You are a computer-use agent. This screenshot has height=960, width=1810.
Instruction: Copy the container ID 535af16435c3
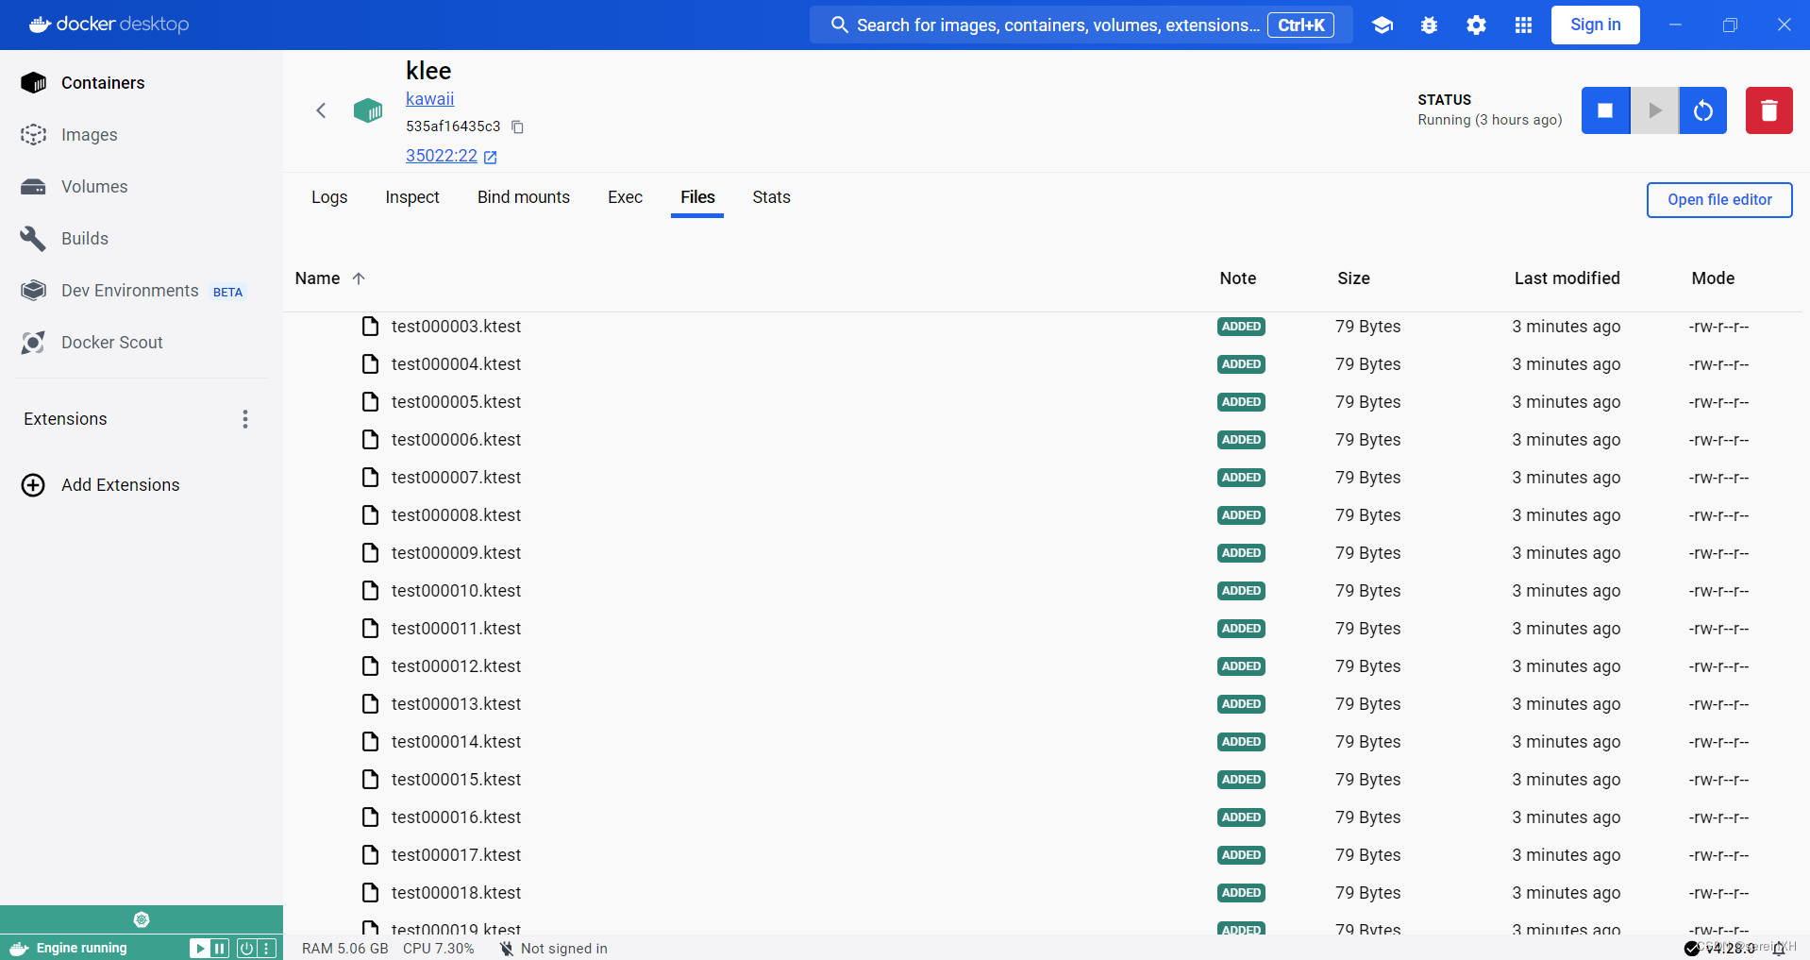point(517,126)
